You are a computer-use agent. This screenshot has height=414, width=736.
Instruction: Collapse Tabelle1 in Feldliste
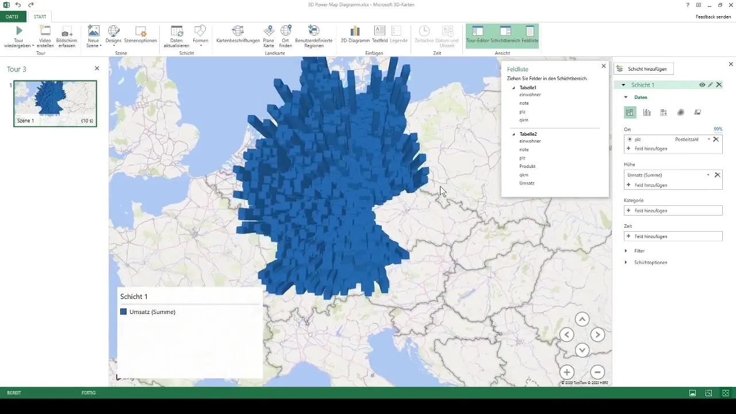(514, 88)
